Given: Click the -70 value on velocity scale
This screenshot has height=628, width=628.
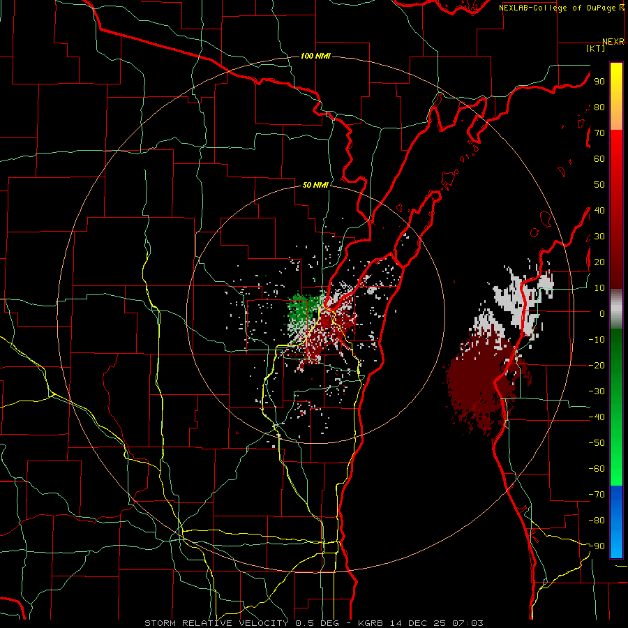Looking at the screenshot, I should pyautogui.click(x=597, y=495).
